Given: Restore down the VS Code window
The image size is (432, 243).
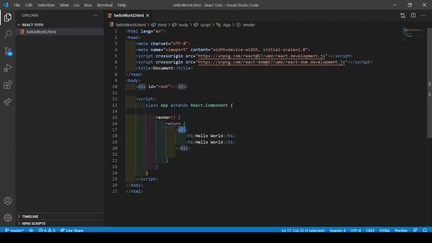Looking at the screenshot, I should point(410,5).
